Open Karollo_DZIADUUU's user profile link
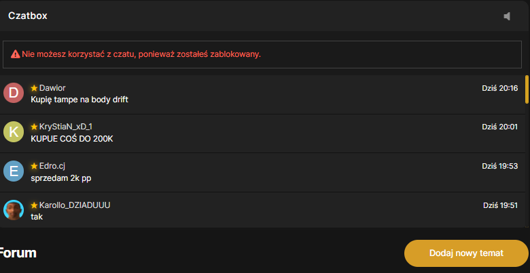This screenshot has height=273, width=530. tap(75, 205)
